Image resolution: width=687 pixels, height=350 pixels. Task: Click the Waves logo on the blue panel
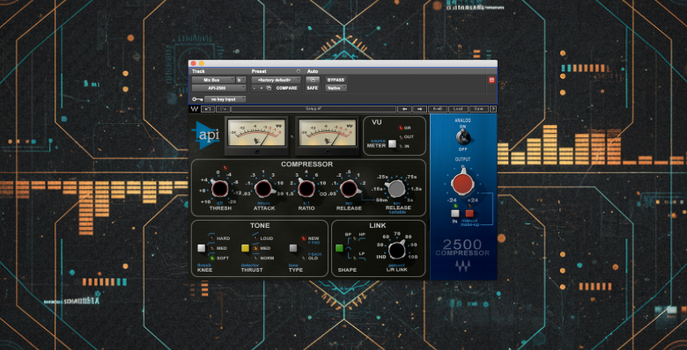pos(462,266)
